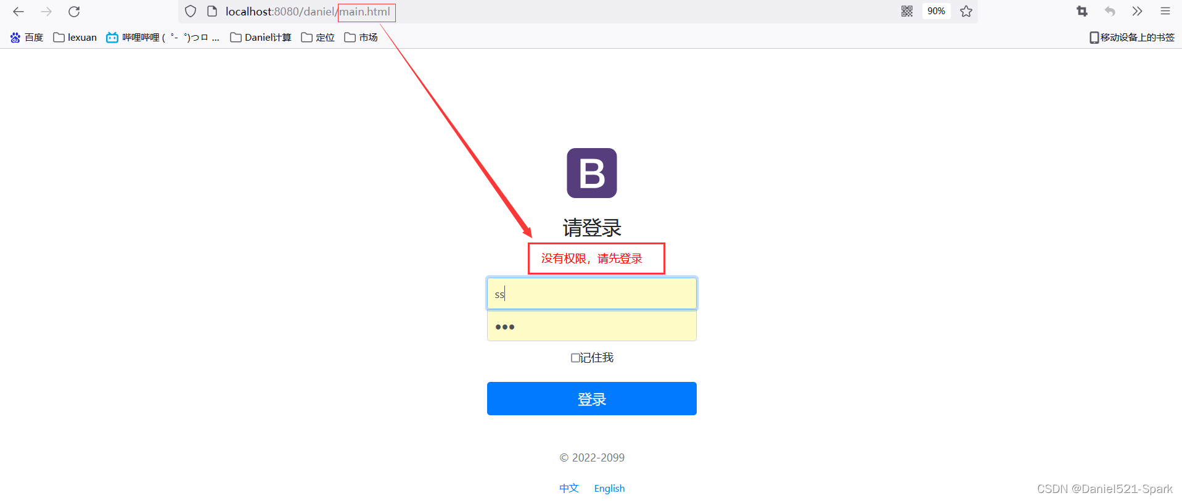Click the red 没有权限，请先登录 message
This screenshot has width=1182, height=501.
(592, 259)
